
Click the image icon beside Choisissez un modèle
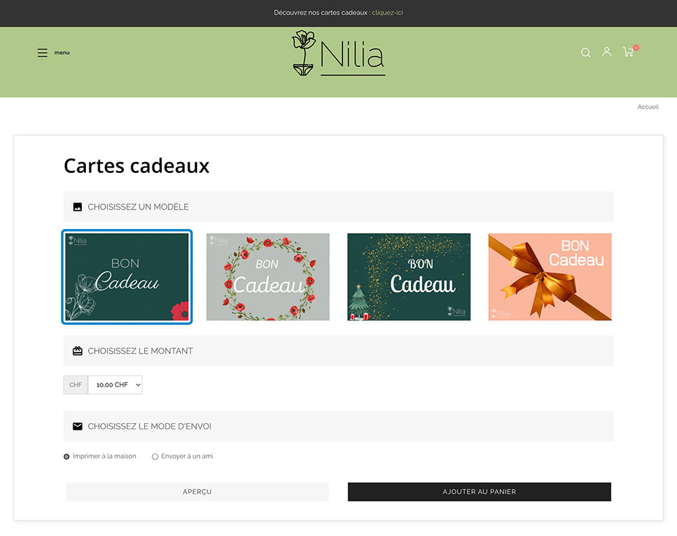(x=77, y=207)
